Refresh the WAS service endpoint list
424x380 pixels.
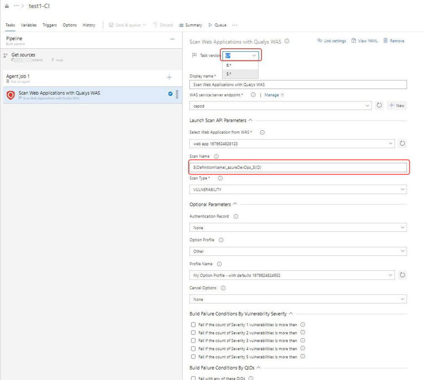(380, 105)
